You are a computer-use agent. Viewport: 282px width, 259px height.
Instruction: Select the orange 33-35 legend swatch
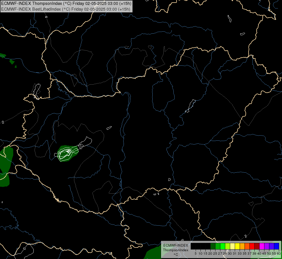point(242,246)
